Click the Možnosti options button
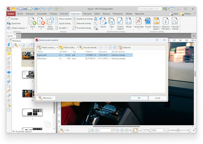This screenshot has height=144, width=203. pyautogui.click(x=46, y=98)
